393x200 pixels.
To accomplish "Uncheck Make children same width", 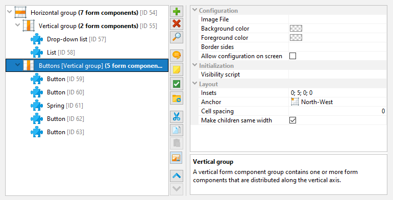I will (x=292, y=120).
